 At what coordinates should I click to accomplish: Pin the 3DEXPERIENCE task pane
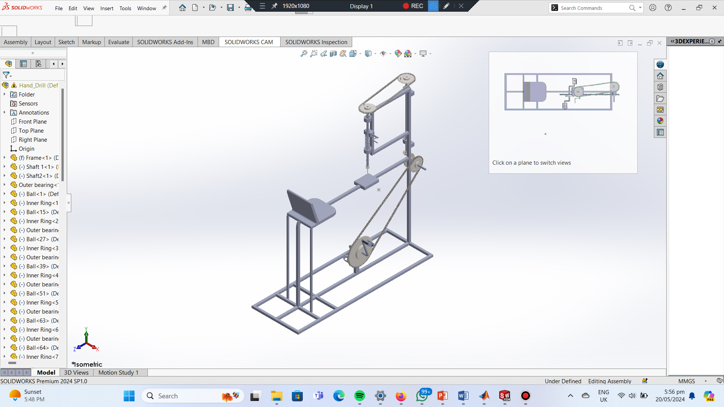point(719,41)
